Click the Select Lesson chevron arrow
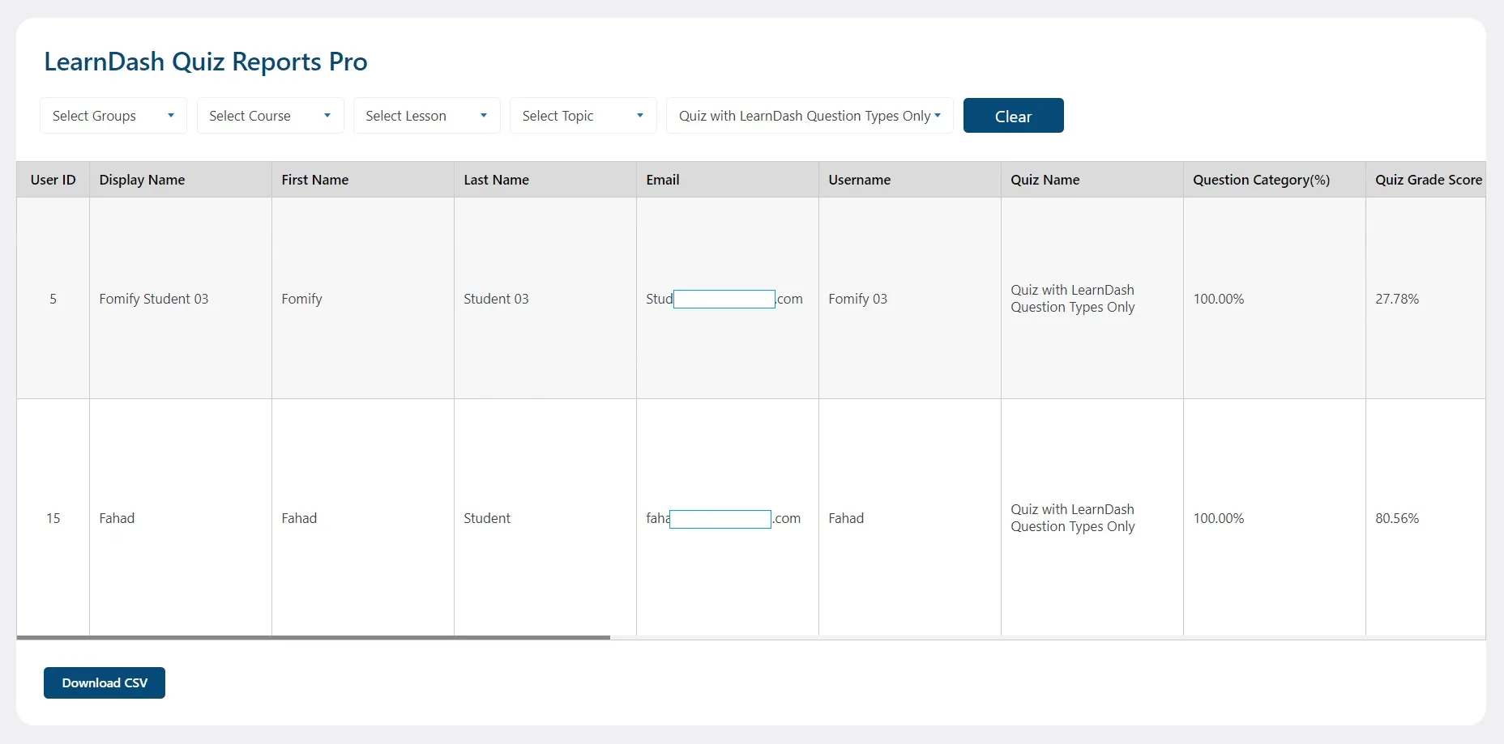The height and width of the screenshot is (744, 1504). click(484, 115)
